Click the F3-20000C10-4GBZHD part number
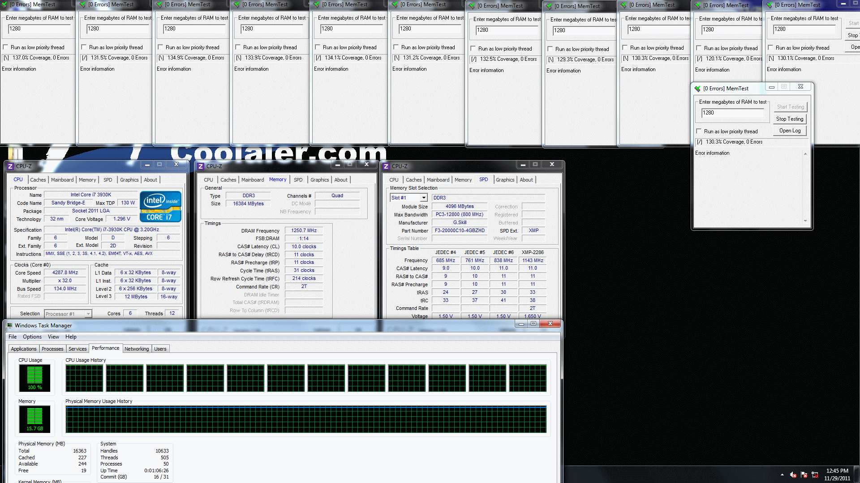 point(460,231)
